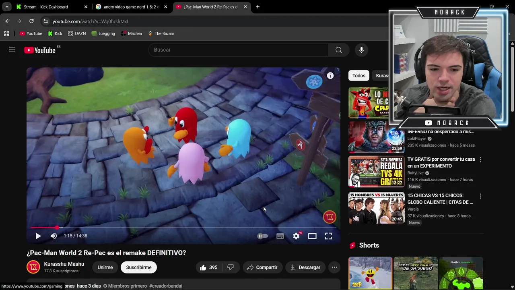The width and height of the screenshot is (515, 290).
Task: Open Kurasshu Mashu channel name link
Action: (64, 264)
